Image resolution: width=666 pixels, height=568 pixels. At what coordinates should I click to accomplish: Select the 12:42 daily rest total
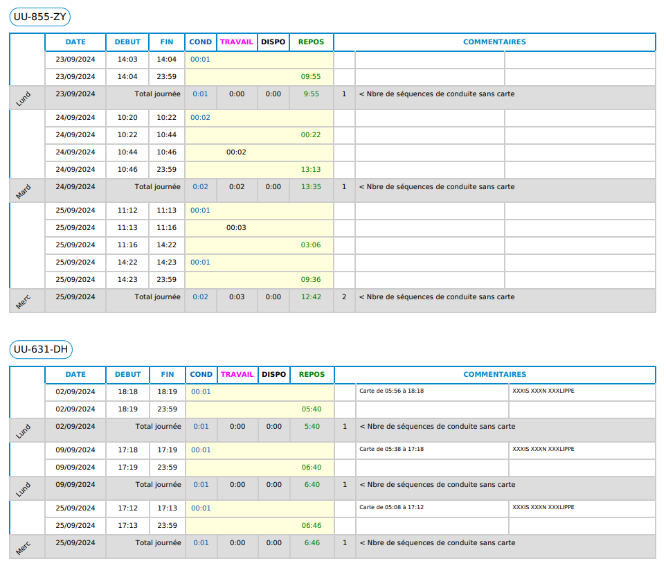click(312, 297)
